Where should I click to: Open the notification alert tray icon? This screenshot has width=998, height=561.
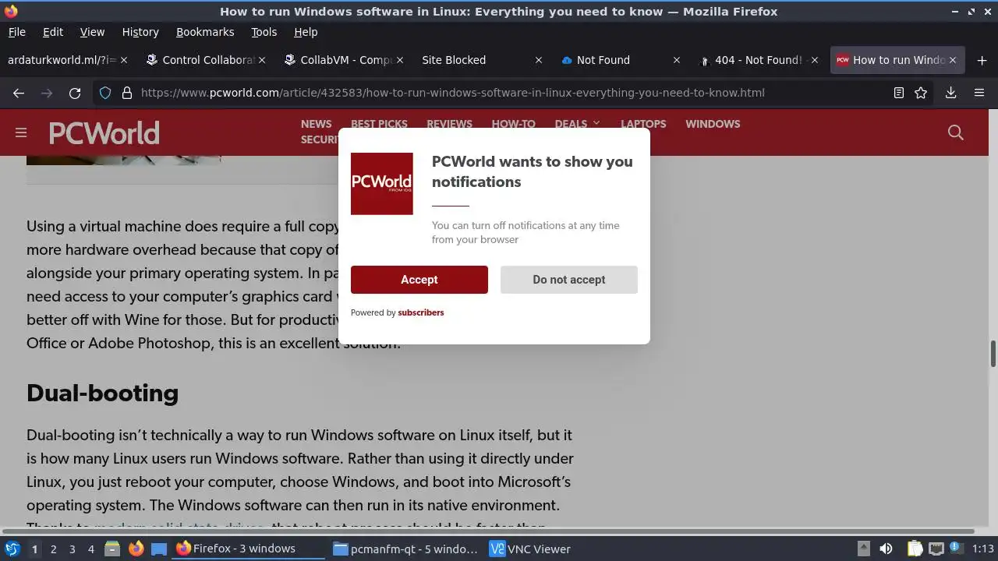click(x=957, y=549)
